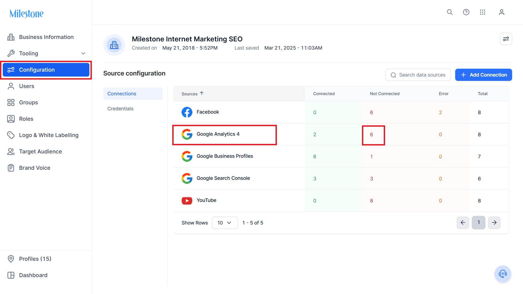The height and width of the screenshot is (294, 523).
Task: Open Logo & White Labelling
Action: point(46,135)
